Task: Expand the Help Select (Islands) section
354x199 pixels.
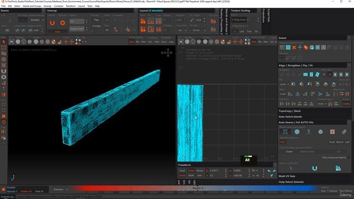Action: [291, 182]
